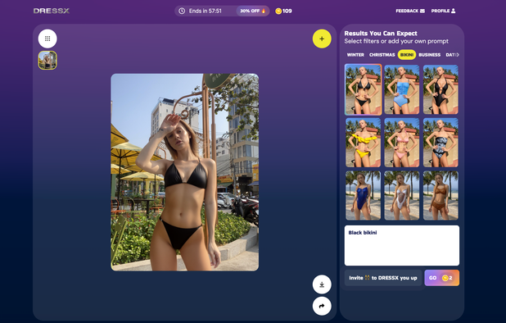
Task: Open the grid gallery view button
Action: click(47, 39)
